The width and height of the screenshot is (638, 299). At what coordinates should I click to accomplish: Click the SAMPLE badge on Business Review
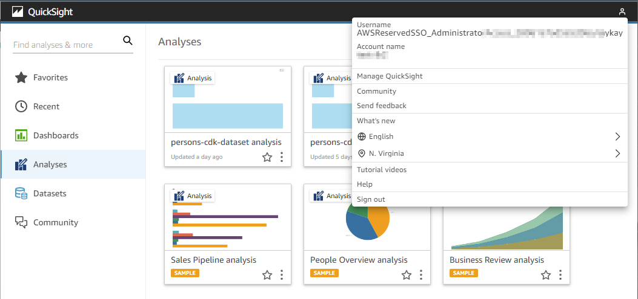point(464,273)
